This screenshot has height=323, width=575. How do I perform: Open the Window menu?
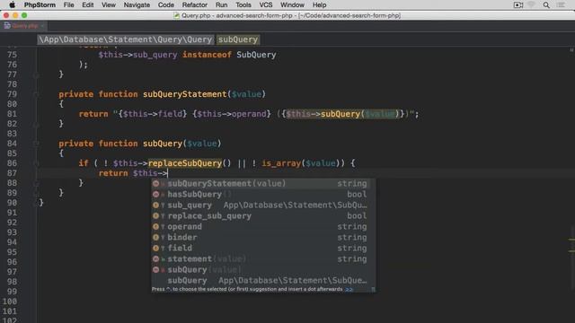coord(292,4)
